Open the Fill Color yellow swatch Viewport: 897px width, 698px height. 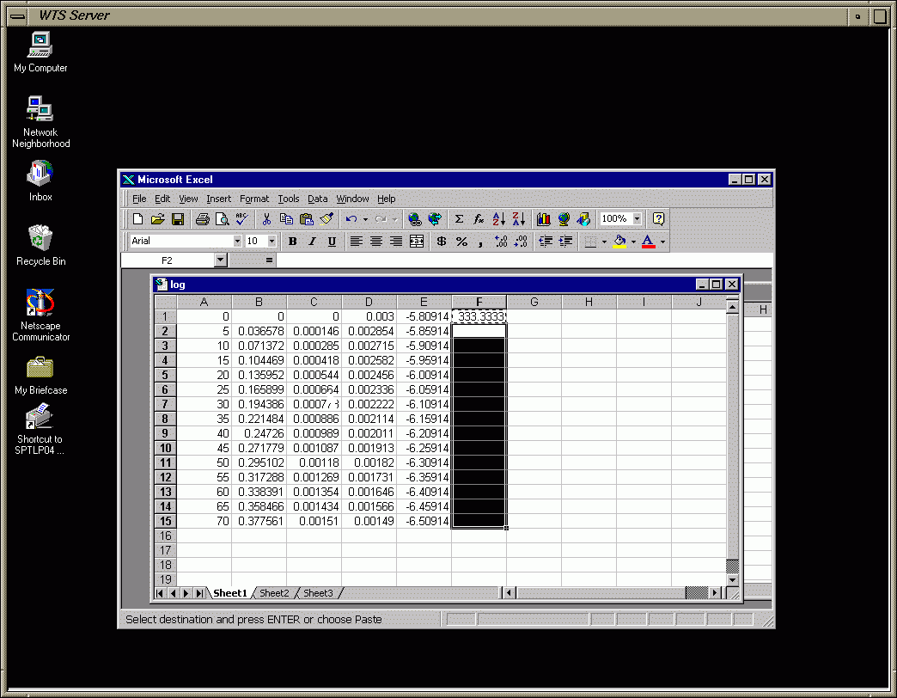(x=620, y=242)
